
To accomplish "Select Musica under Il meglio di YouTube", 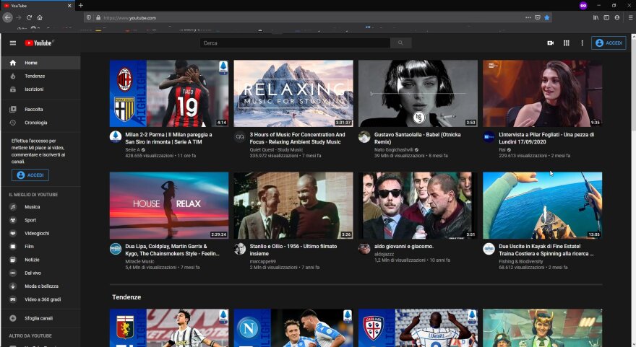I will pyautogui.click(x=33, y=207).
